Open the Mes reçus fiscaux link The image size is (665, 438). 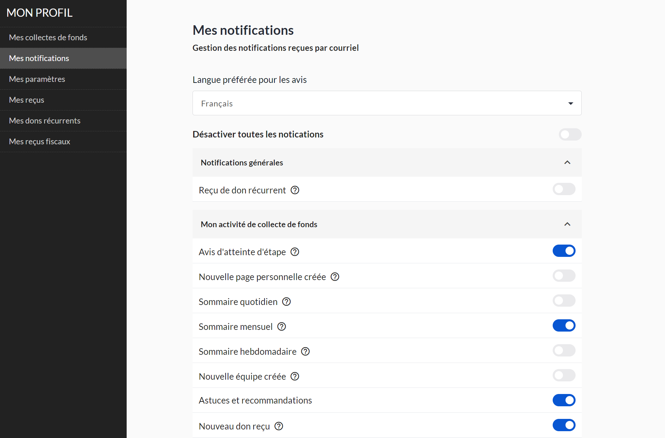tap(40, 142)
